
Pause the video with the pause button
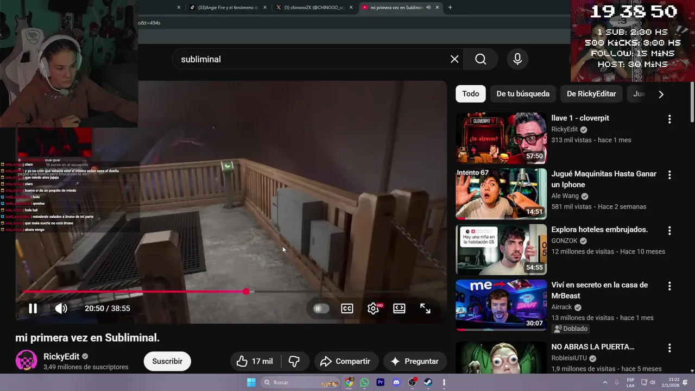coord(33,308)
